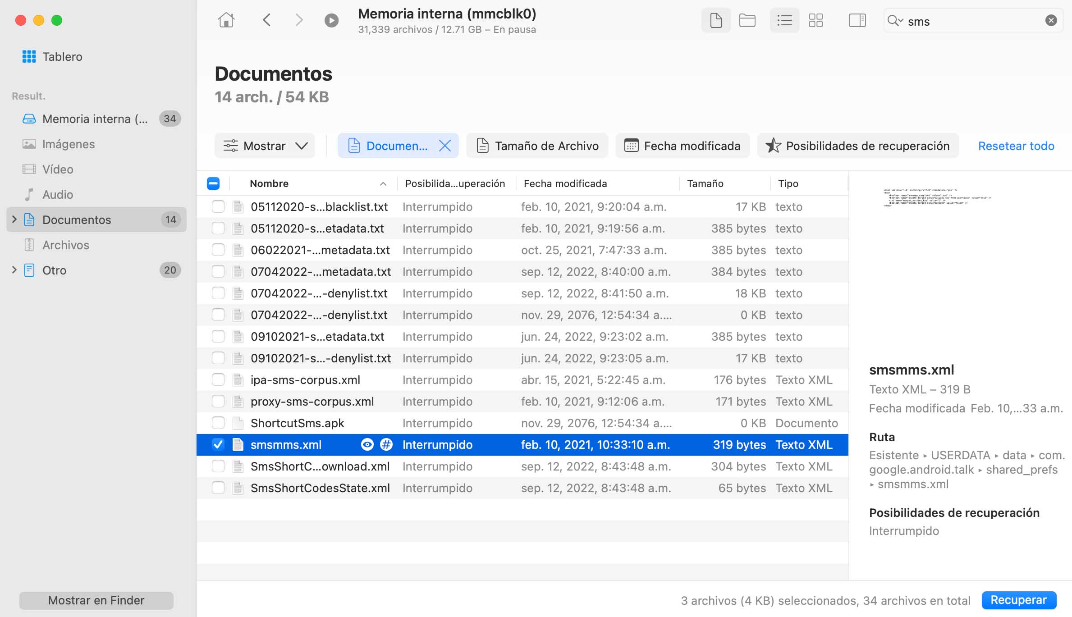Click the Archivos archive icon
Viewport: 1072px width, 617px height.
click(x=29, y=245)
